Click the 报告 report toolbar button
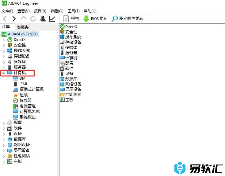This screenshot has width=225, height=176. 71,19
